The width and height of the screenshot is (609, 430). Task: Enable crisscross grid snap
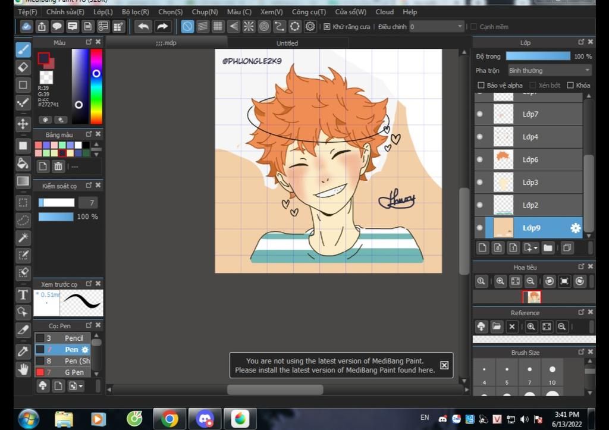click(x=218, y=26)
